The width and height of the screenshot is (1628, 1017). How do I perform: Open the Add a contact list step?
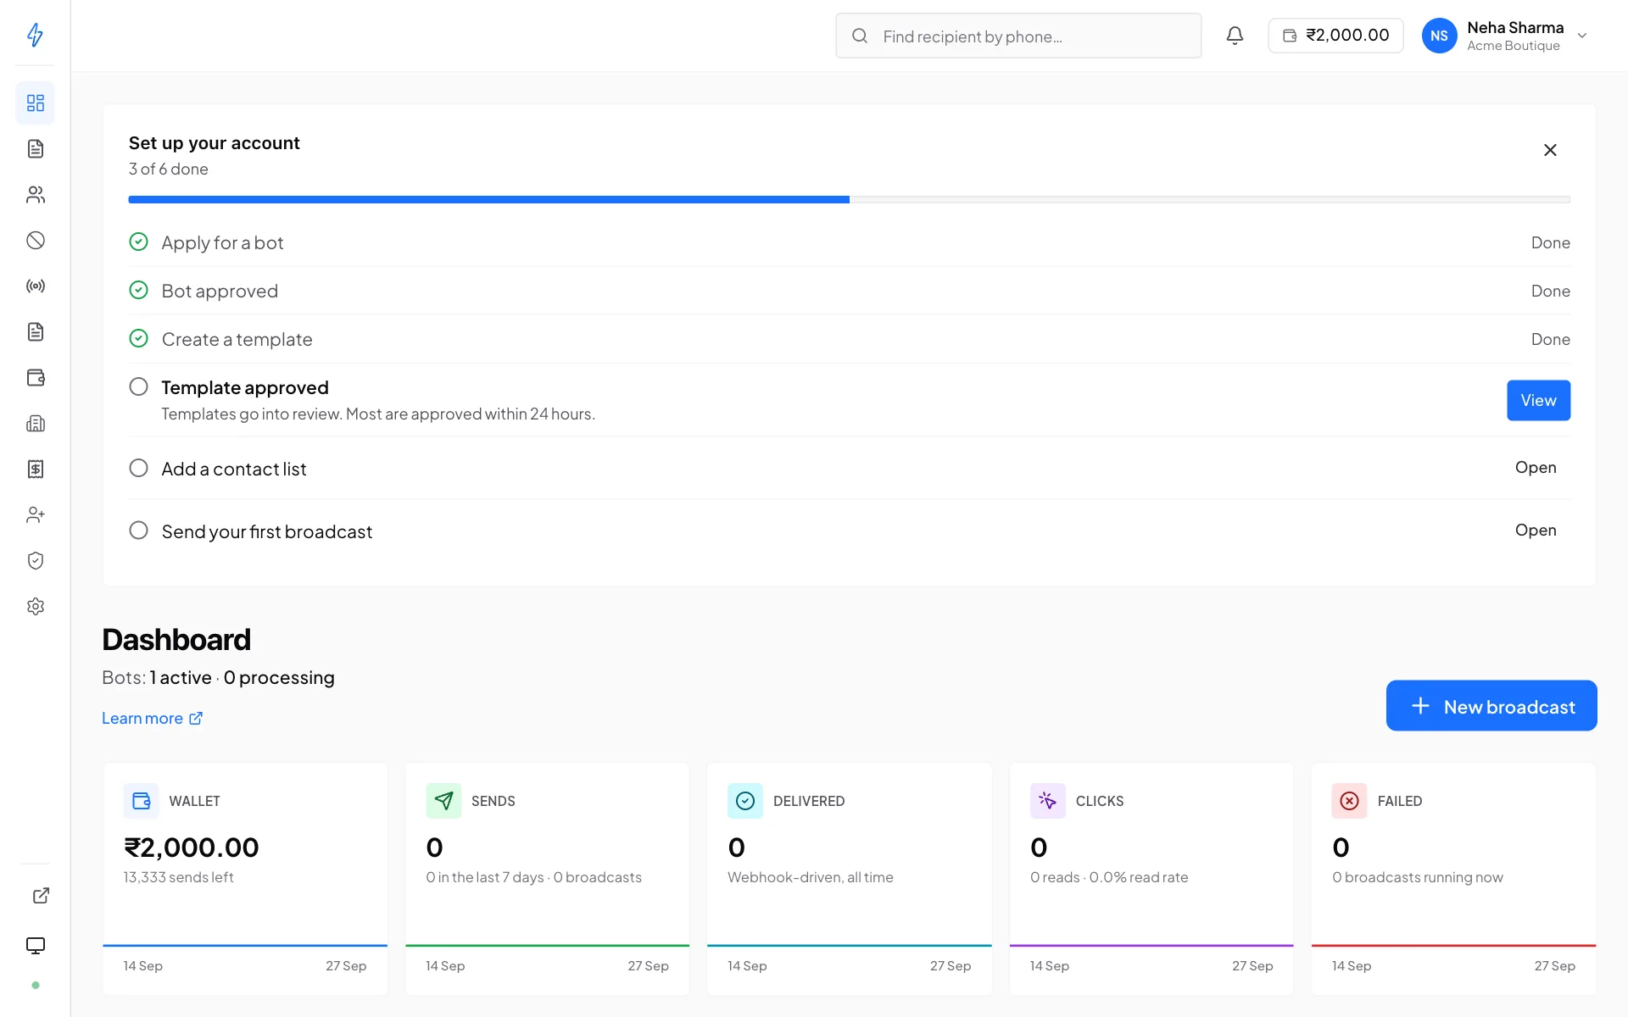[1536, 468]
